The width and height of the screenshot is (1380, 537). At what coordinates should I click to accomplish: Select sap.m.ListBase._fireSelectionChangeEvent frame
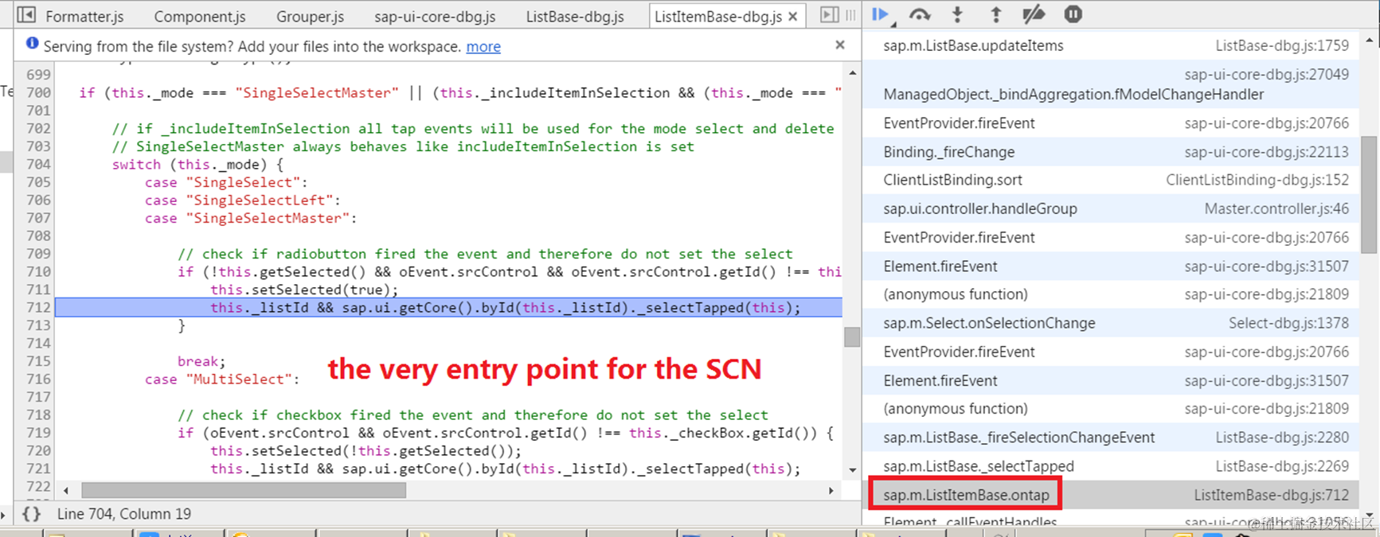(x=1111, y=438)
